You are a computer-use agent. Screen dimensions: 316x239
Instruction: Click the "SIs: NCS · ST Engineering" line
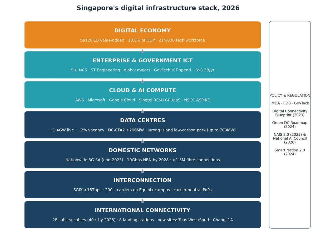click(x=142, y=70)
